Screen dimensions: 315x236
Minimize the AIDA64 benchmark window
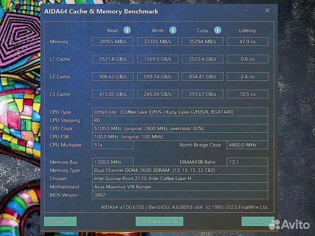[x=246, y=10]
